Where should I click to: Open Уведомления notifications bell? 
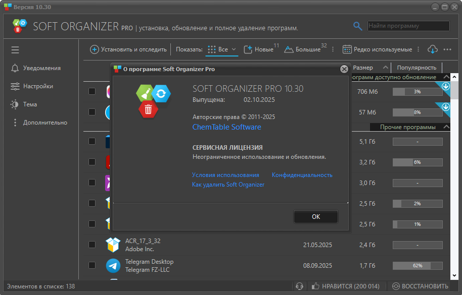pyautogui.click(x=15, y=68)
